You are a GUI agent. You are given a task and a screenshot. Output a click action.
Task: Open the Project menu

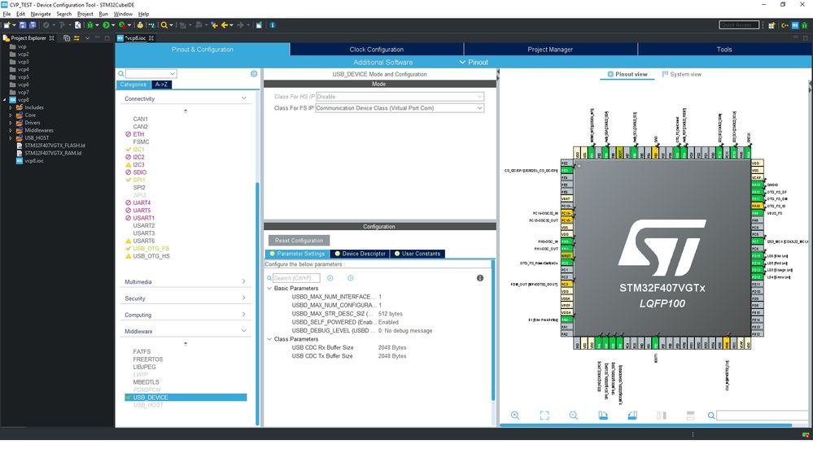(x=85, y=14)
